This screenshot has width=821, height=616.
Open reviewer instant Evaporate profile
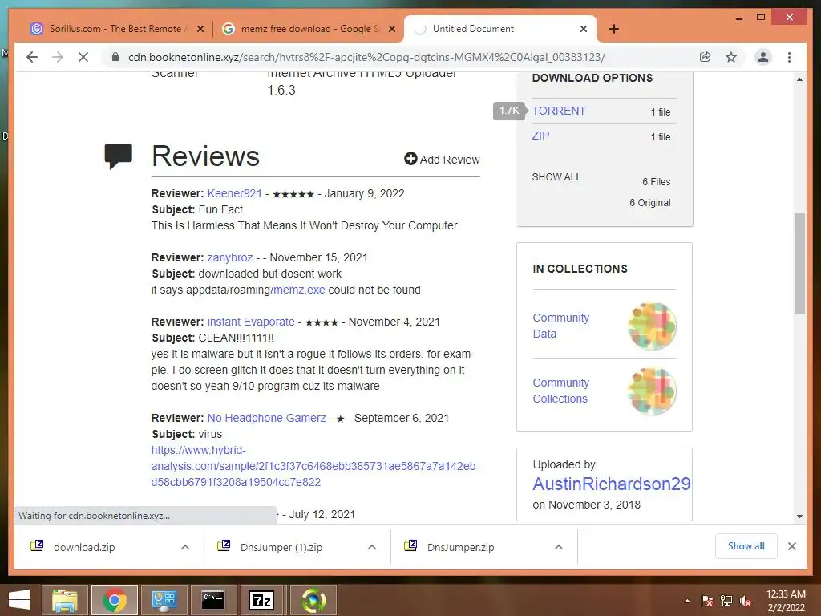pos(251,322)
